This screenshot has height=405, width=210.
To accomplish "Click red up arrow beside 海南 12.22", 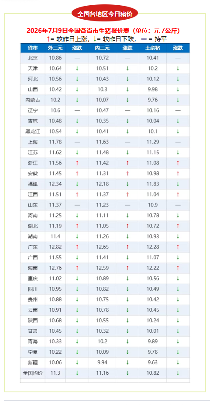I will click(178, 268).
